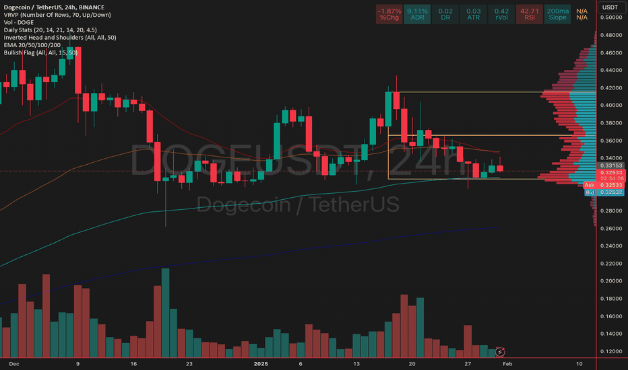Click the gray 0.33153 price label
This screenshot has width=628, height=370.
pyautogui.click(x=611, y=165)
